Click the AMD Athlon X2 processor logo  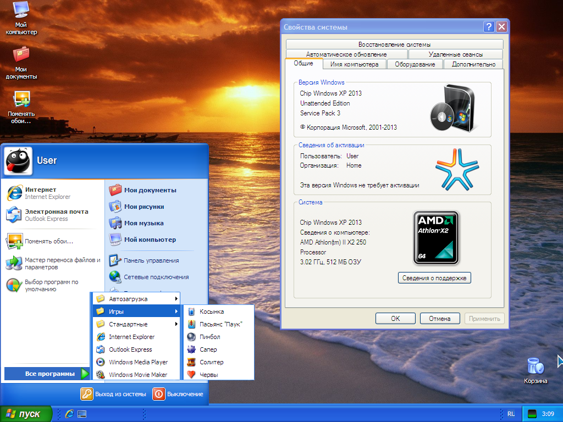(436, 238)
